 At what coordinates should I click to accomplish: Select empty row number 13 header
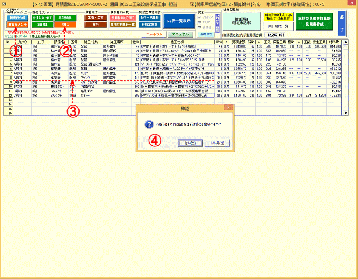pyautogui.click(x=8, y=100)
